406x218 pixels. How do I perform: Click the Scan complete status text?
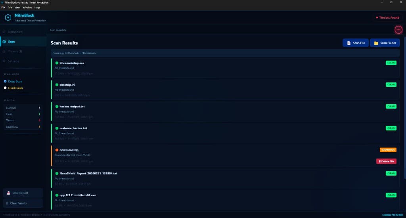tap(58, 30)
